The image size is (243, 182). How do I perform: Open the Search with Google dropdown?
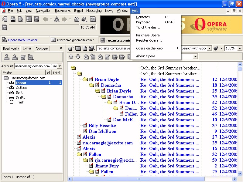pos(210,49)
